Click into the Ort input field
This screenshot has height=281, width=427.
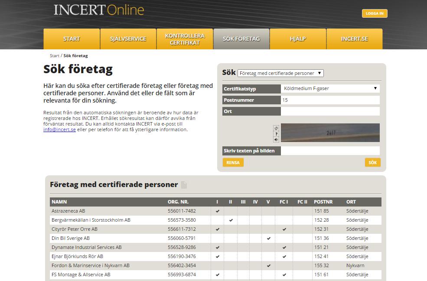330,111
